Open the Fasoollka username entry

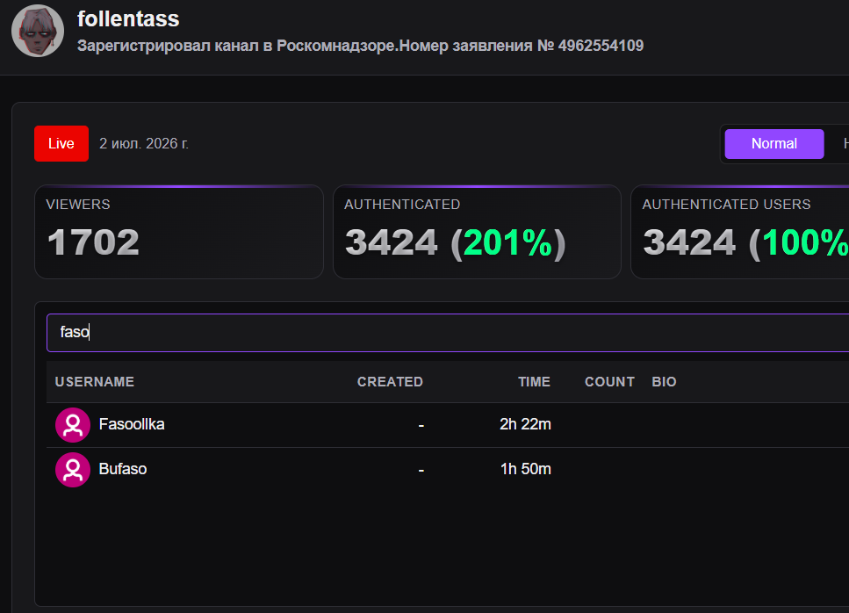click(132, 424)
